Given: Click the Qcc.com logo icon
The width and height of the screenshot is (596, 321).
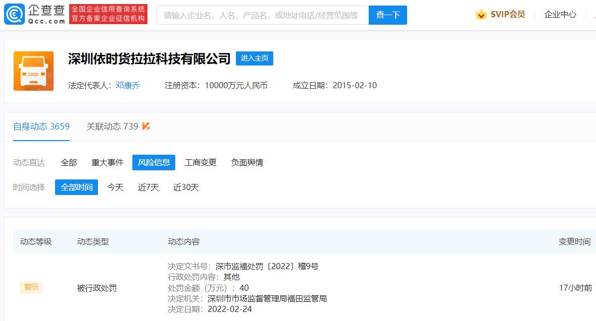Looking at the screenshot, I should (14, 15).
